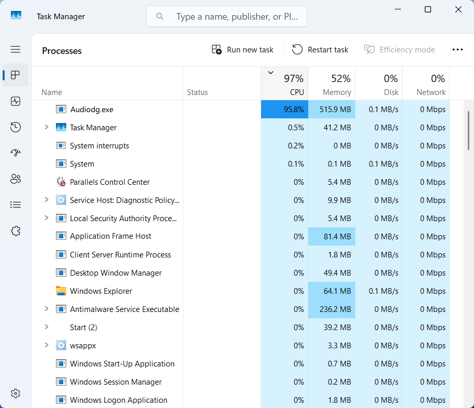Image resolution: width=474 pixels, height=408 pixels.
Task: Expand Antimalware Service Executable group
Action: 46,309
